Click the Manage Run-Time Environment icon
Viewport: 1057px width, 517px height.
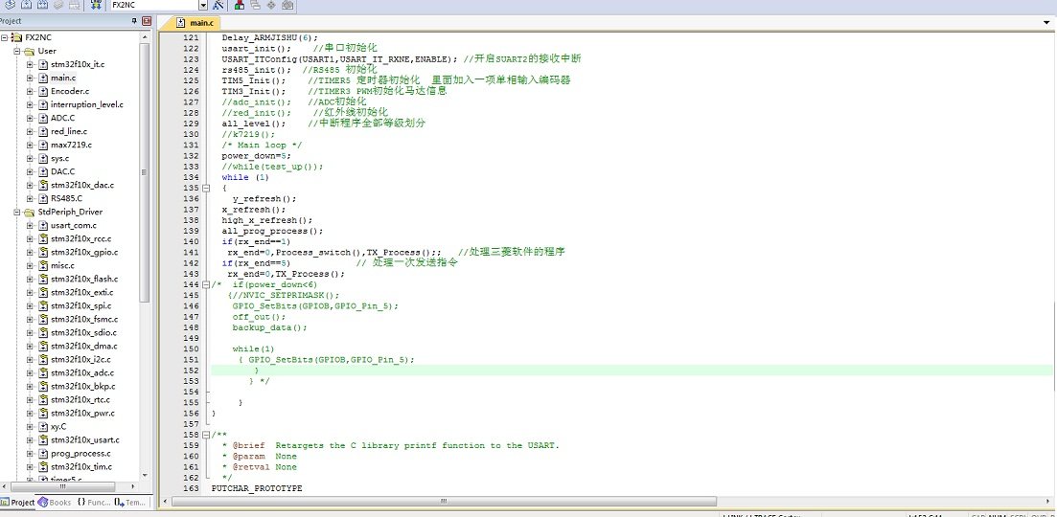point(271,4)
